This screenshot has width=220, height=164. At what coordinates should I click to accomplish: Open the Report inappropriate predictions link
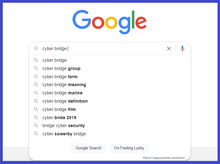164,158
